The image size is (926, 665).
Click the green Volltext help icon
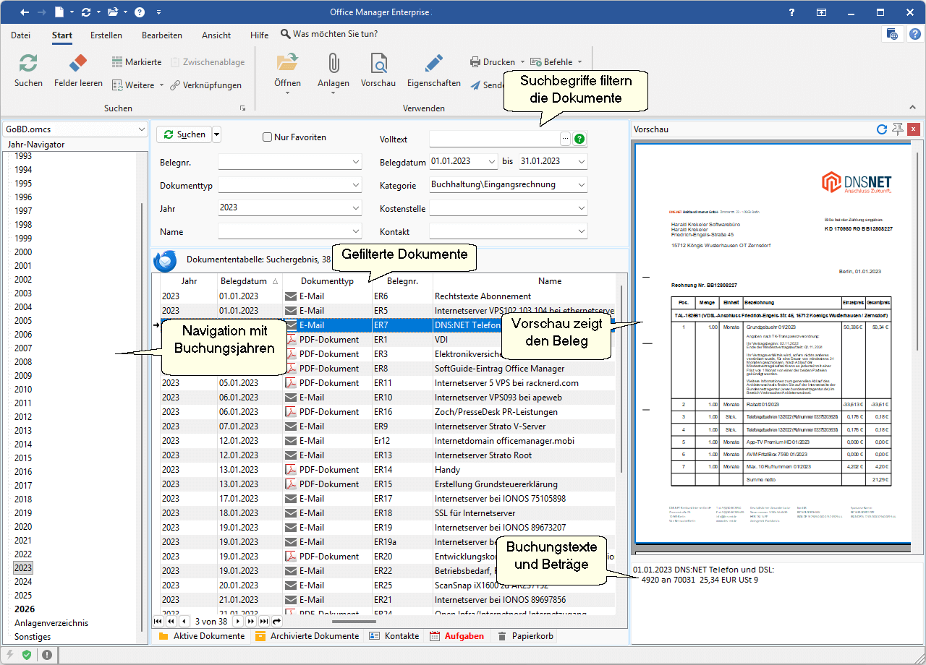pos(579,139)
